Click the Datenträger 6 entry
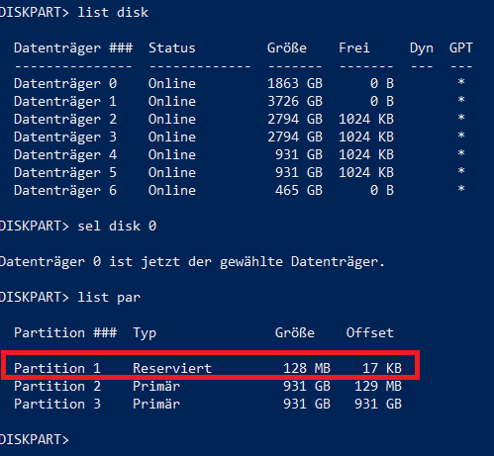The image size is (494, 456). click(65, 190)
